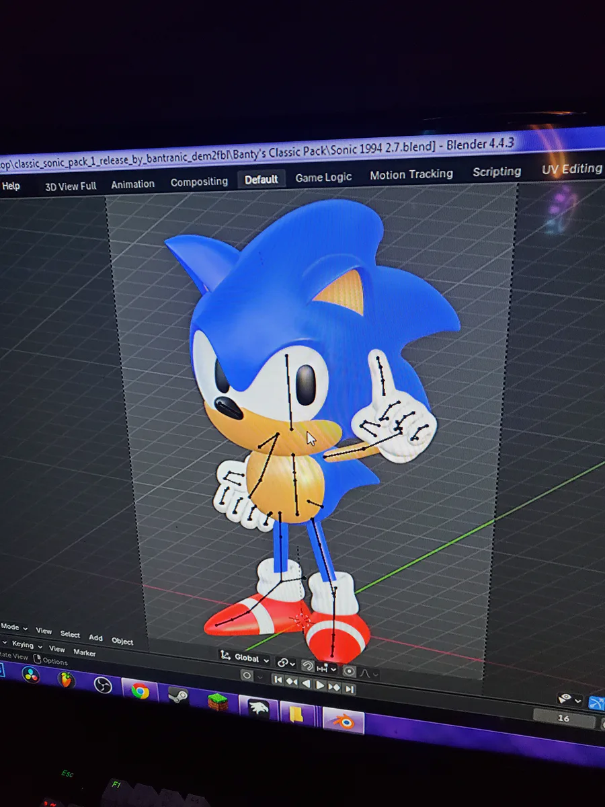Open Google Chrome from the taskbar

click(x=140, y=691)
